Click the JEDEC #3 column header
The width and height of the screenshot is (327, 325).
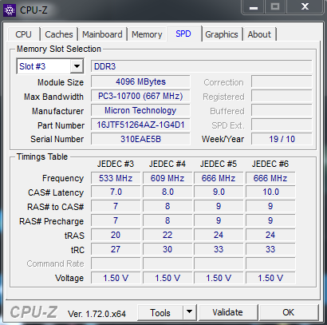[x=116, y=164]
